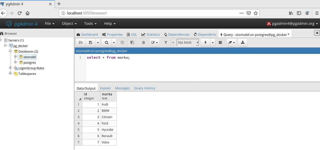Click the Filter funnel icon
This screenshot has height=150, width=320.
coord(166,42)
